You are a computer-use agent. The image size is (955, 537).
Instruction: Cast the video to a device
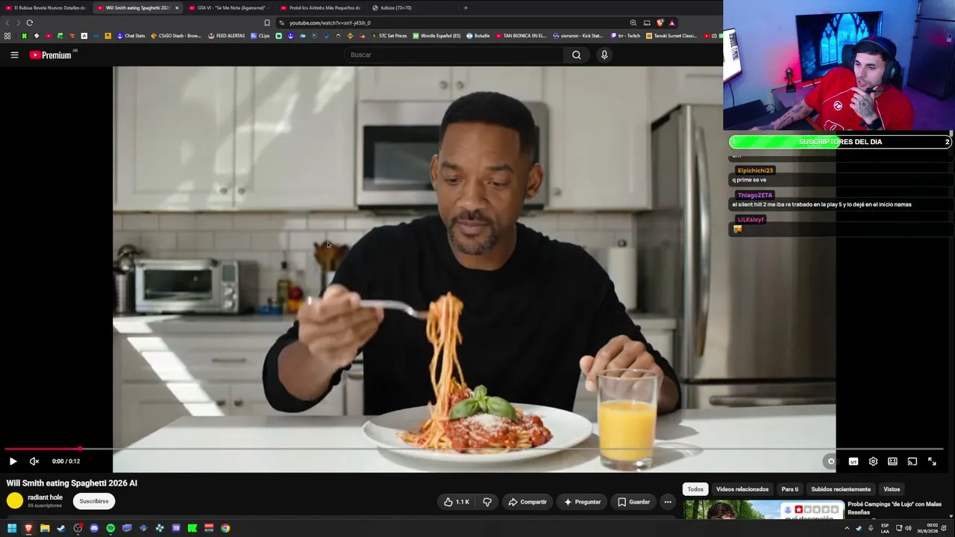(x=912, y=461)
